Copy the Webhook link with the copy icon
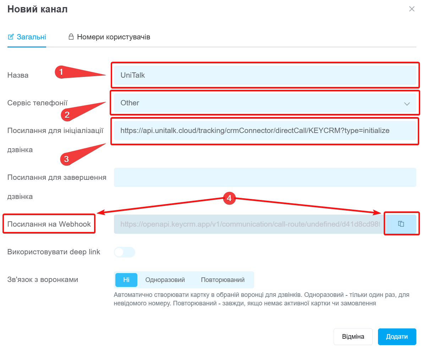 coord(401,224)
